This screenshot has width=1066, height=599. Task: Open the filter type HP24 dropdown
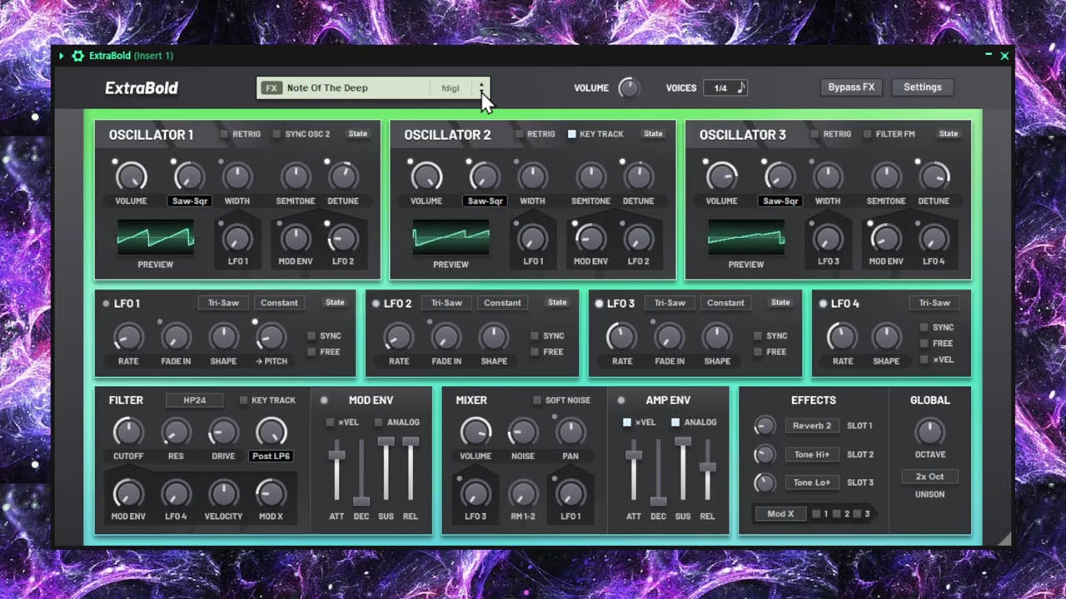194,400
